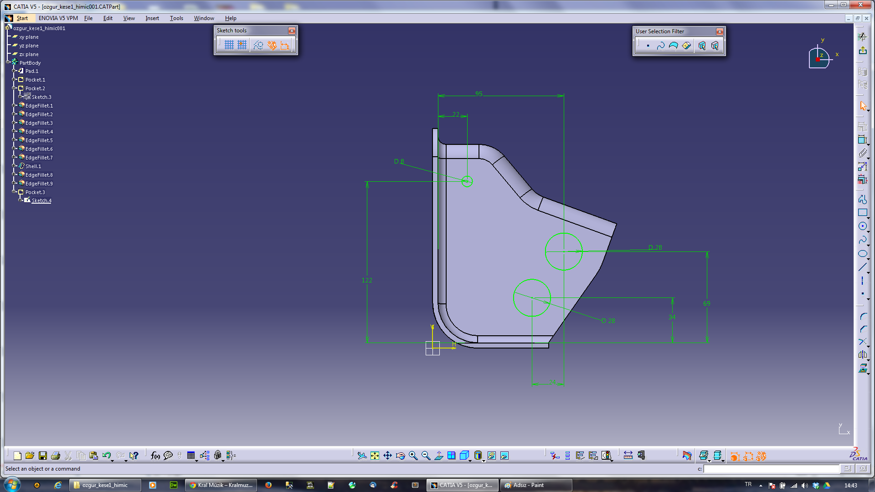Collapse the PartBody tree node

8,63
